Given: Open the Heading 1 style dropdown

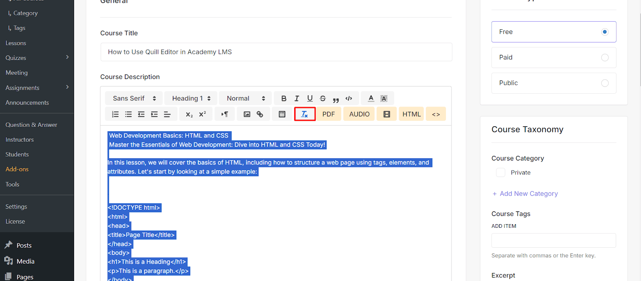Looking at the screenshot, I should click(x=191, y=98).
